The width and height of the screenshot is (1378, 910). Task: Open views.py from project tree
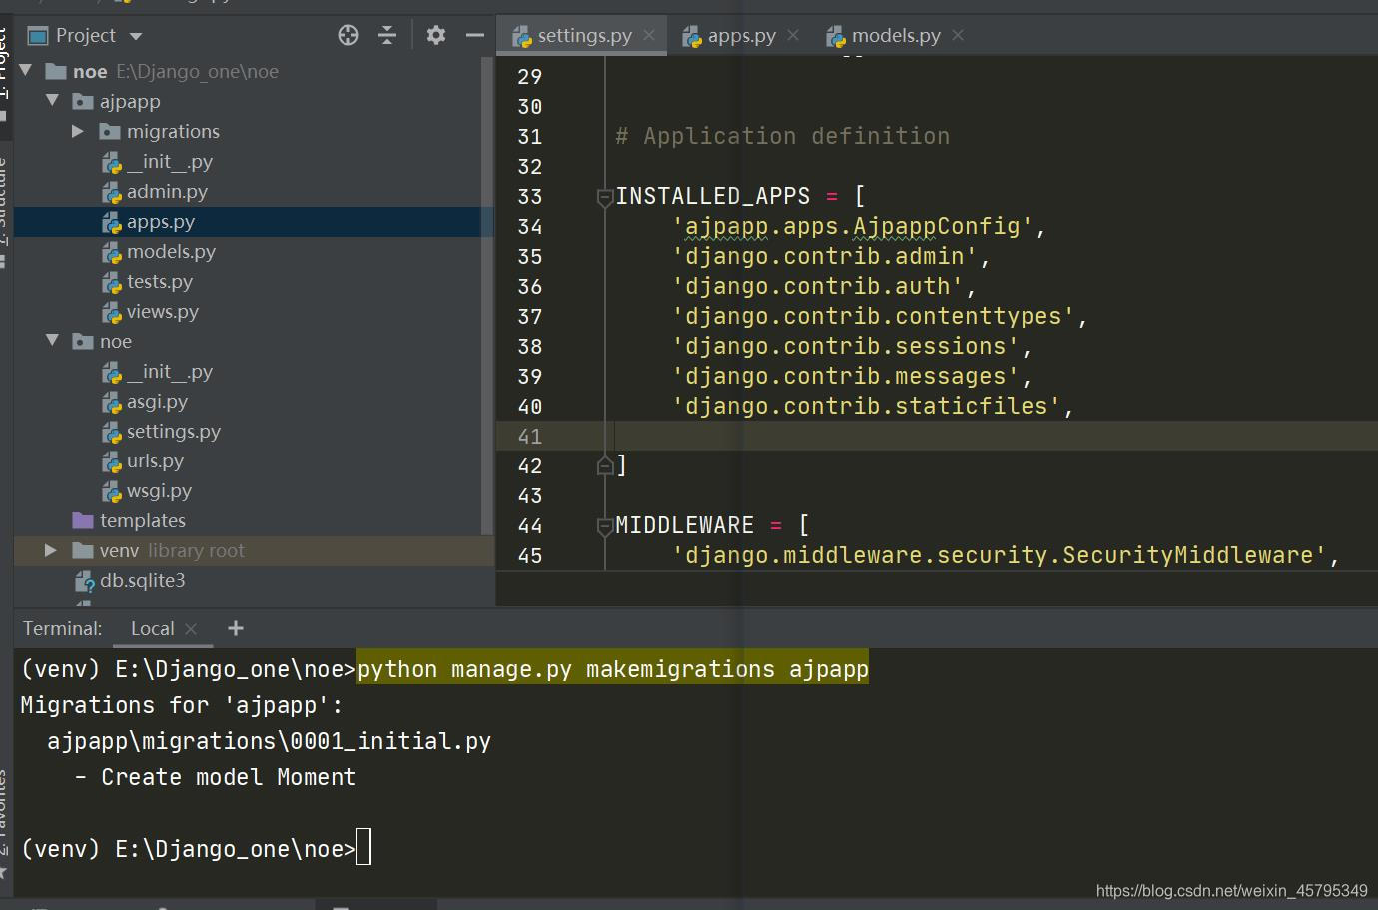click(162, 311)
